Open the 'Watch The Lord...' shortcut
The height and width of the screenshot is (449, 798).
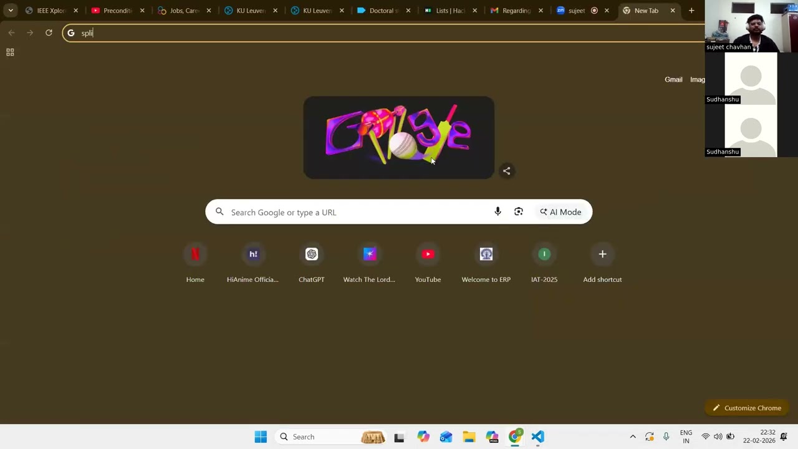click(x=370, y=263)
